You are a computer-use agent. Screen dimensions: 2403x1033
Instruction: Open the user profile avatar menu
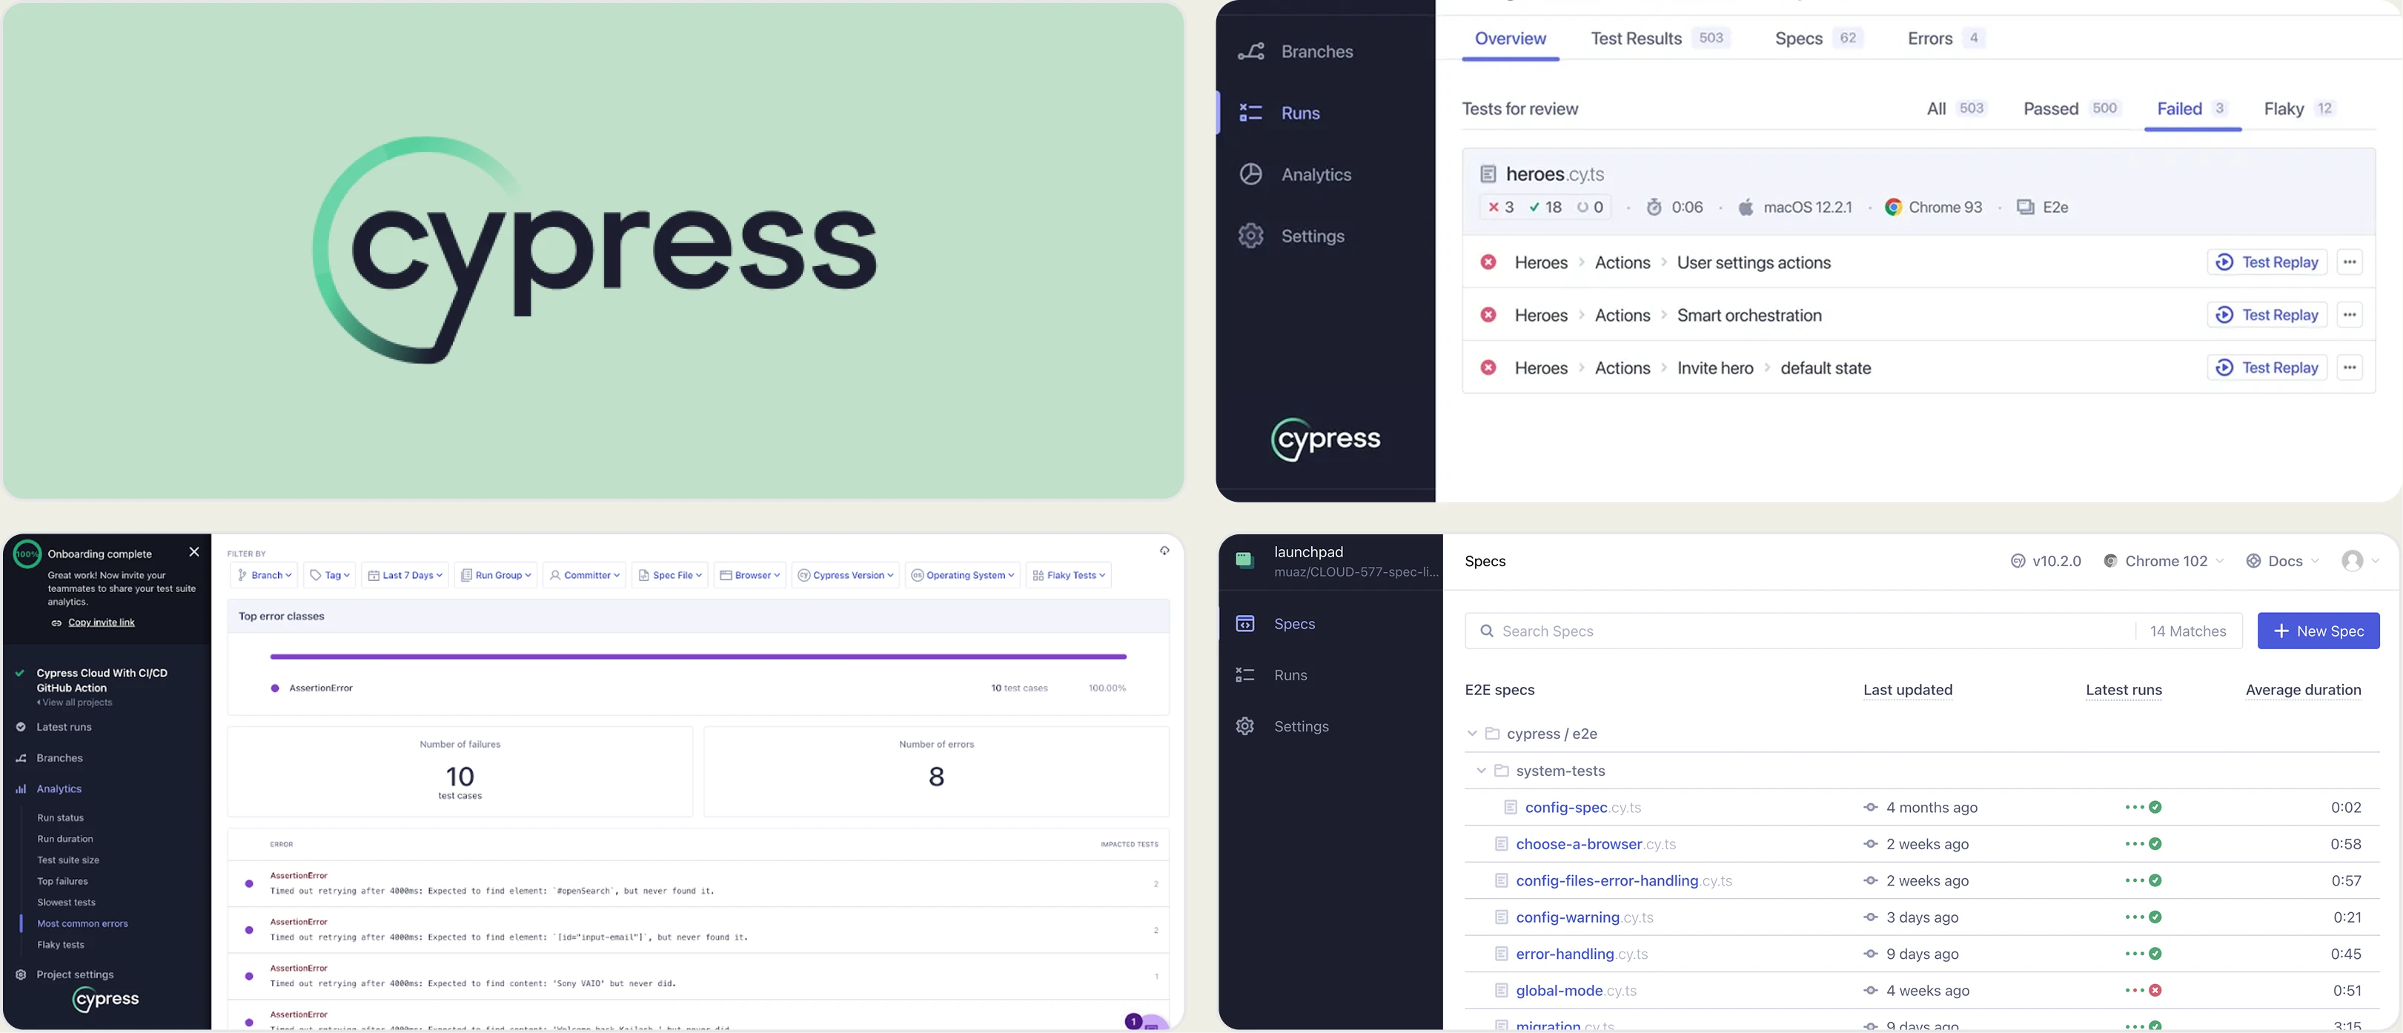coord(2360,561)
